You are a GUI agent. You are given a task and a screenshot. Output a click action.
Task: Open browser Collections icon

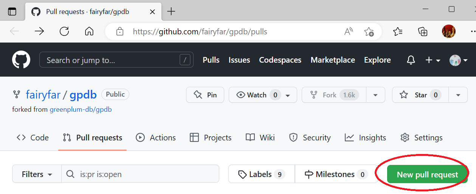click(423, 31)
